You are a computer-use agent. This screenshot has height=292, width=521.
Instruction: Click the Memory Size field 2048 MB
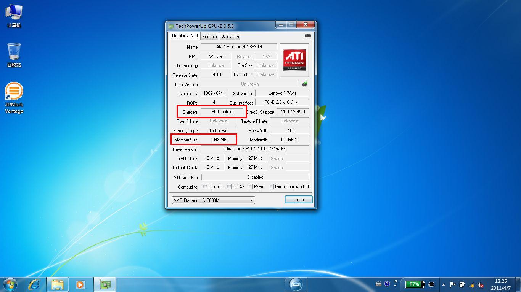click(218, 140)
